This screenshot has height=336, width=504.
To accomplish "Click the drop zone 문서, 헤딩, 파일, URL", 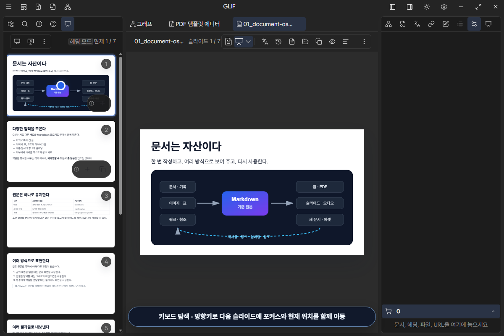I will click(x=441, y=325).
